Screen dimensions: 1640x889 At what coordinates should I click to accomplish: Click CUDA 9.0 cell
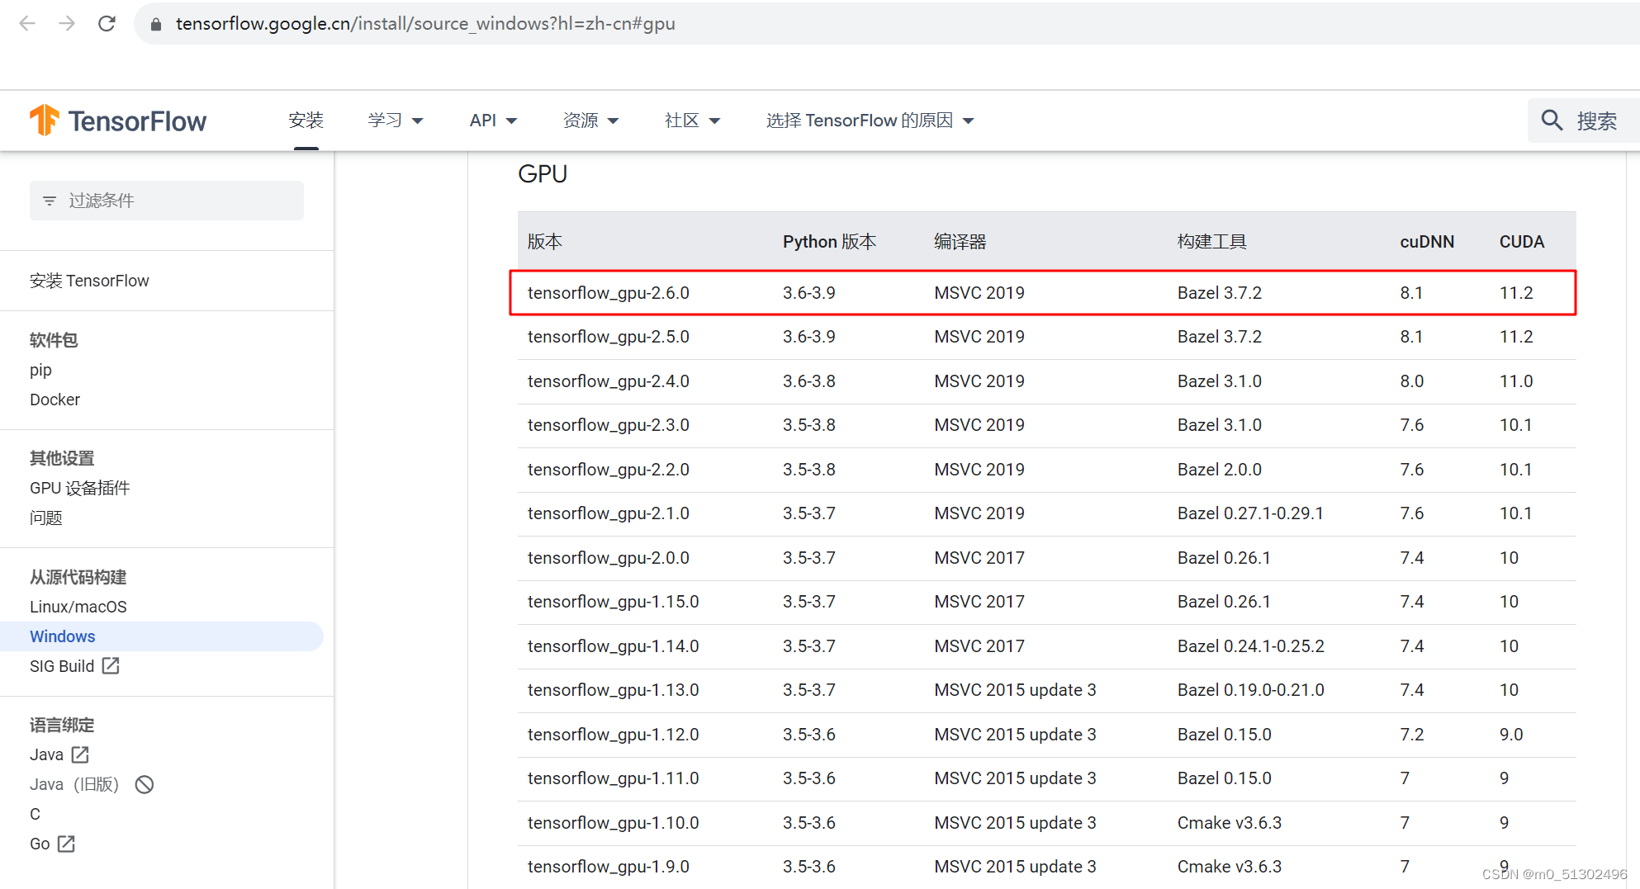pos(1511,735)
